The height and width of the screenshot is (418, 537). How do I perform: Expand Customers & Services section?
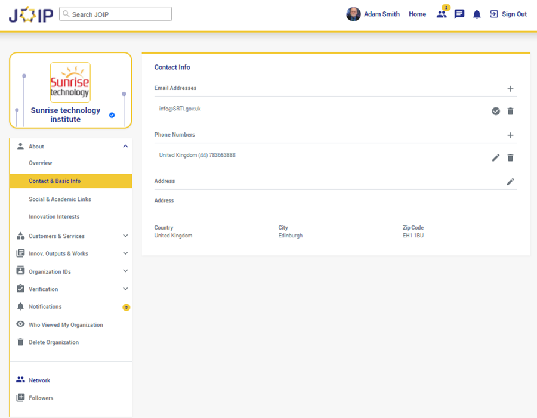tap(125, 236)
